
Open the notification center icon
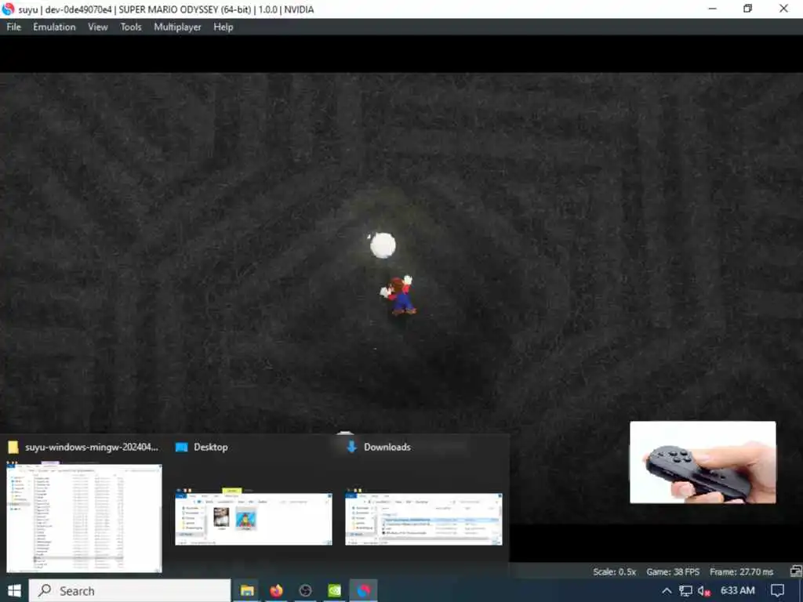point(777,591)
